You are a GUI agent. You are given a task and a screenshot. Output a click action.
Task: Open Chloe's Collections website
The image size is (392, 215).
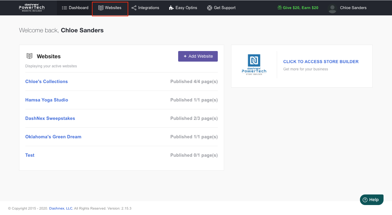47,82
